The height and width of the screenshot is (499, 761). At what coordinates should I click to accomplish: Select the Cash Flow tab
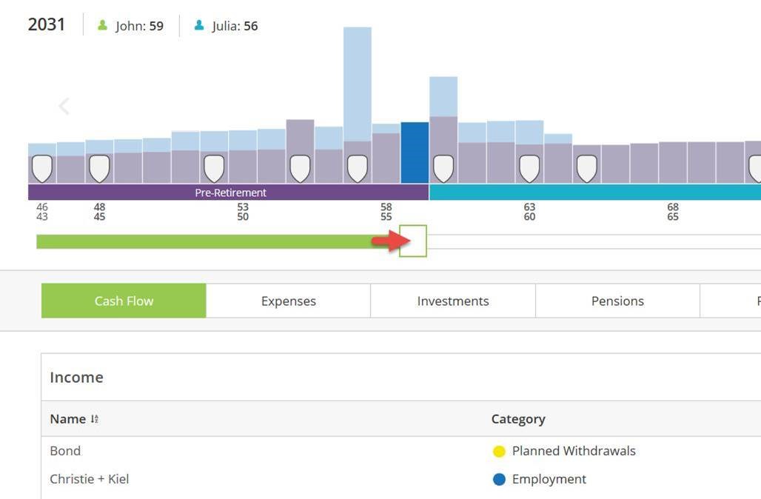pos(124,301)
